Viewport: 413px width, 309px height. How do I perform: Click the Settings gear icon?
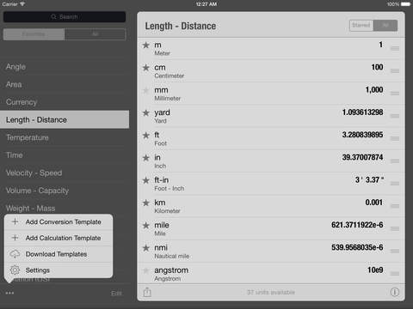[15, 270]
